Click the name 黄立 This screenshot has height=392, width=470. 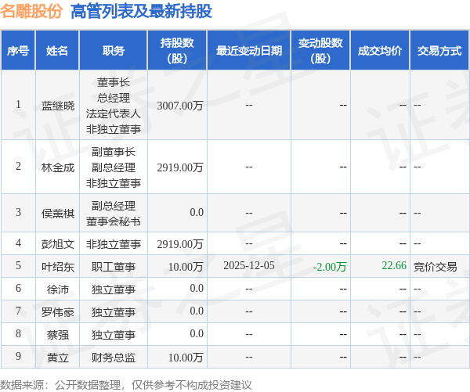[x=57, y=358]
